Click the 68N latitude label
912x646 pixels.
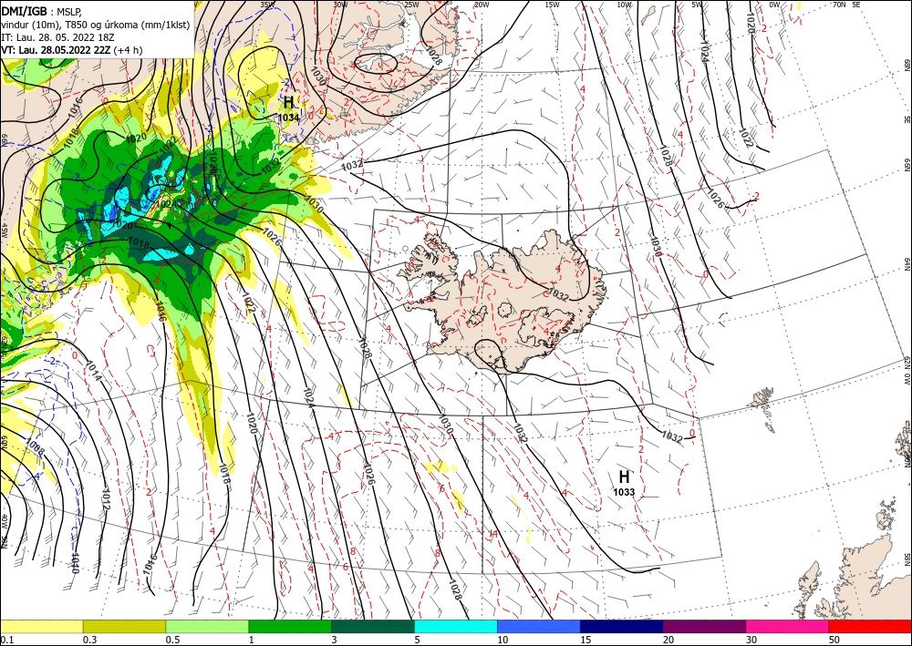point(907,65)
